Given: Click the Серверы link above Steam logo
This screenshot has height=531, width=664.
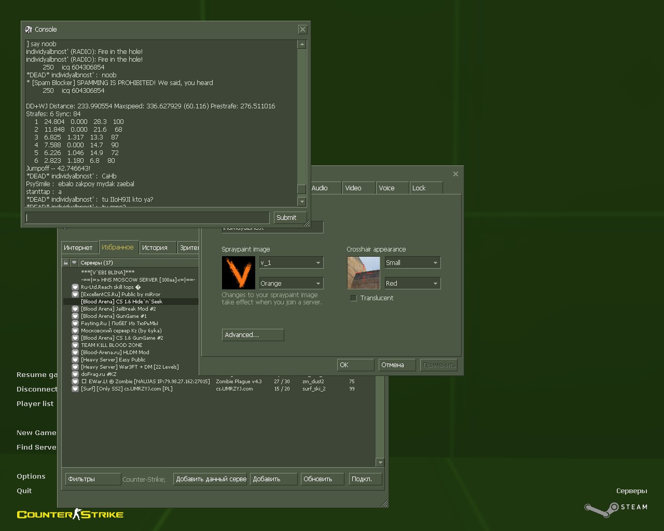Looking at the screenshot, I should [632, 491].
